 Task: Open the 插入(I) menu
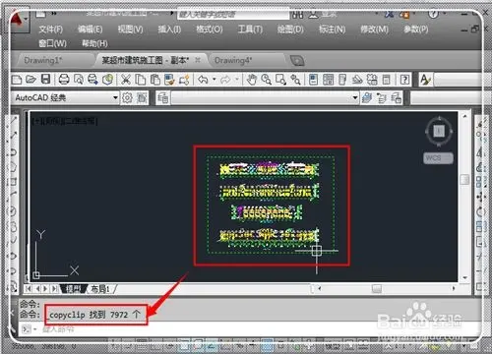(169, 29)
